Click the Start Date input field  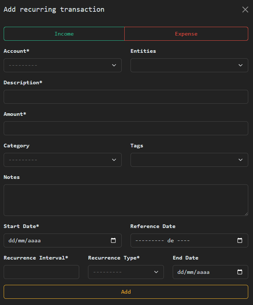55,240
